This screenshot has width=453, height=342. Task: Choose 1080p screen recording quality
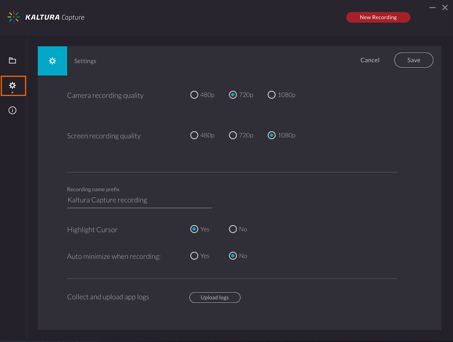click(x=272, y=135)
